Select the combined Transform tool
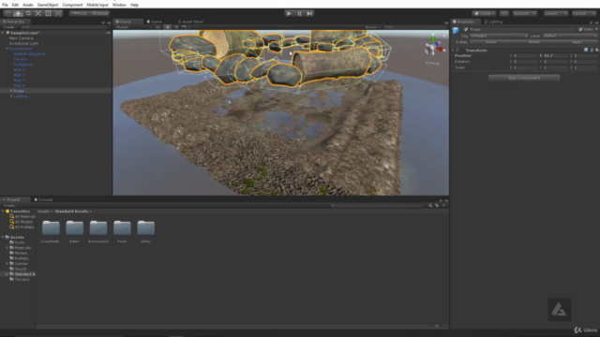 tap(58, 13)
